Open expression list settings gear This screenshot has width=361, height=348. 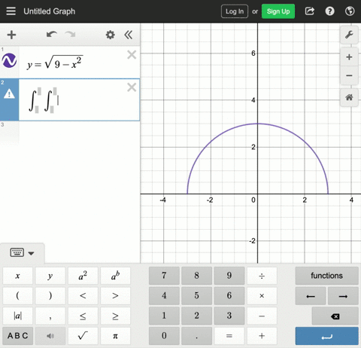click(110, 35)
